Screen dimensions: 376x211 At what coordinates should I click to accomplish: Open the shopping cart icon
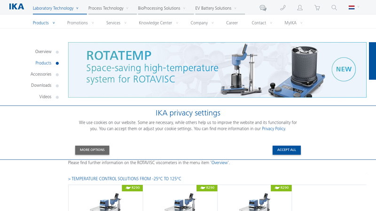pyautogui.click(x=317, y=8)
